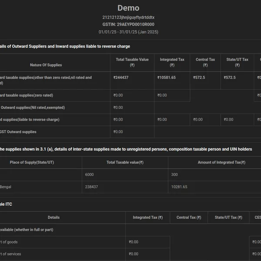This screenshot has height=261, width=261.
Task: Click the Integrated Tax ₹0.00 in the "of goods" row
Action: click(134, 242)
